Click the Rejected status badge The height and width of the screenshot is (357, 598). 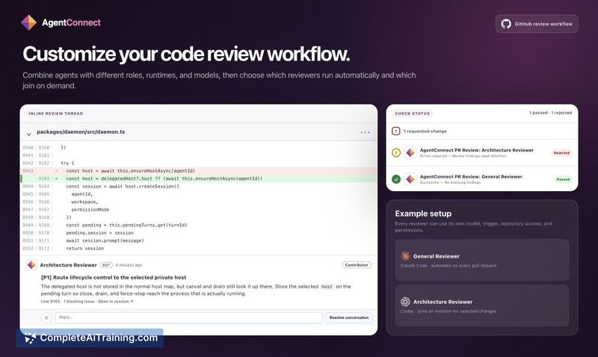[x=561, y=153]
